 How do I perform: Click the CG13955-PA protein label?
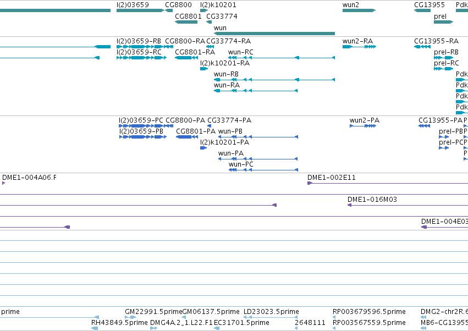(441, 120)
